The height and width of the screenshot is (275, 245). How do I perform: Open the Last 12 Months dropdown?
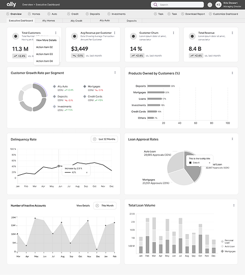(104, 139)
